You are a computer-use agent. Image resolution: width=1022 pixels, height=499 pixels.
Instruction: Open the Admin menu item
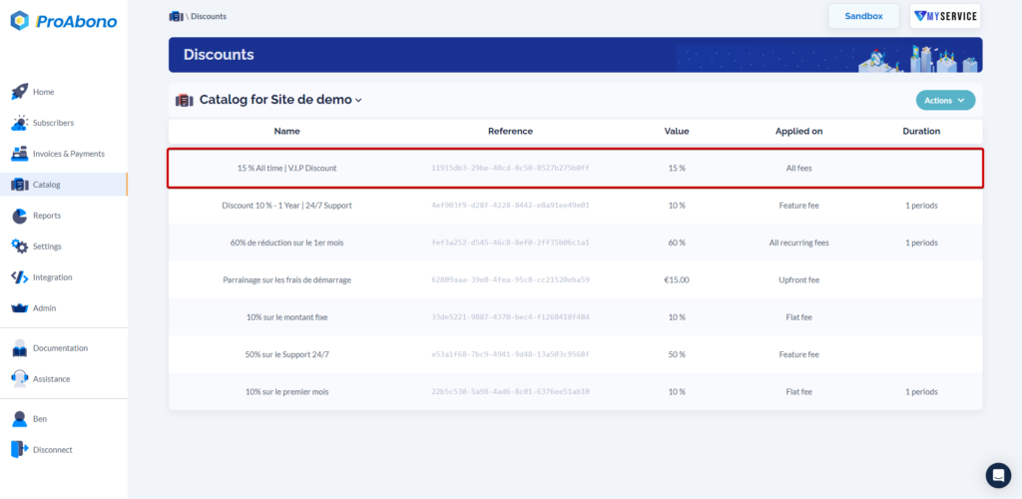[44, 308]
